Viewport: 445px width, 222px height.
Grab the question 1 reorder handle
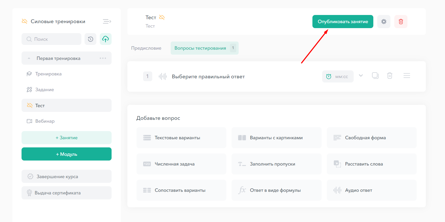click(407, 76)
